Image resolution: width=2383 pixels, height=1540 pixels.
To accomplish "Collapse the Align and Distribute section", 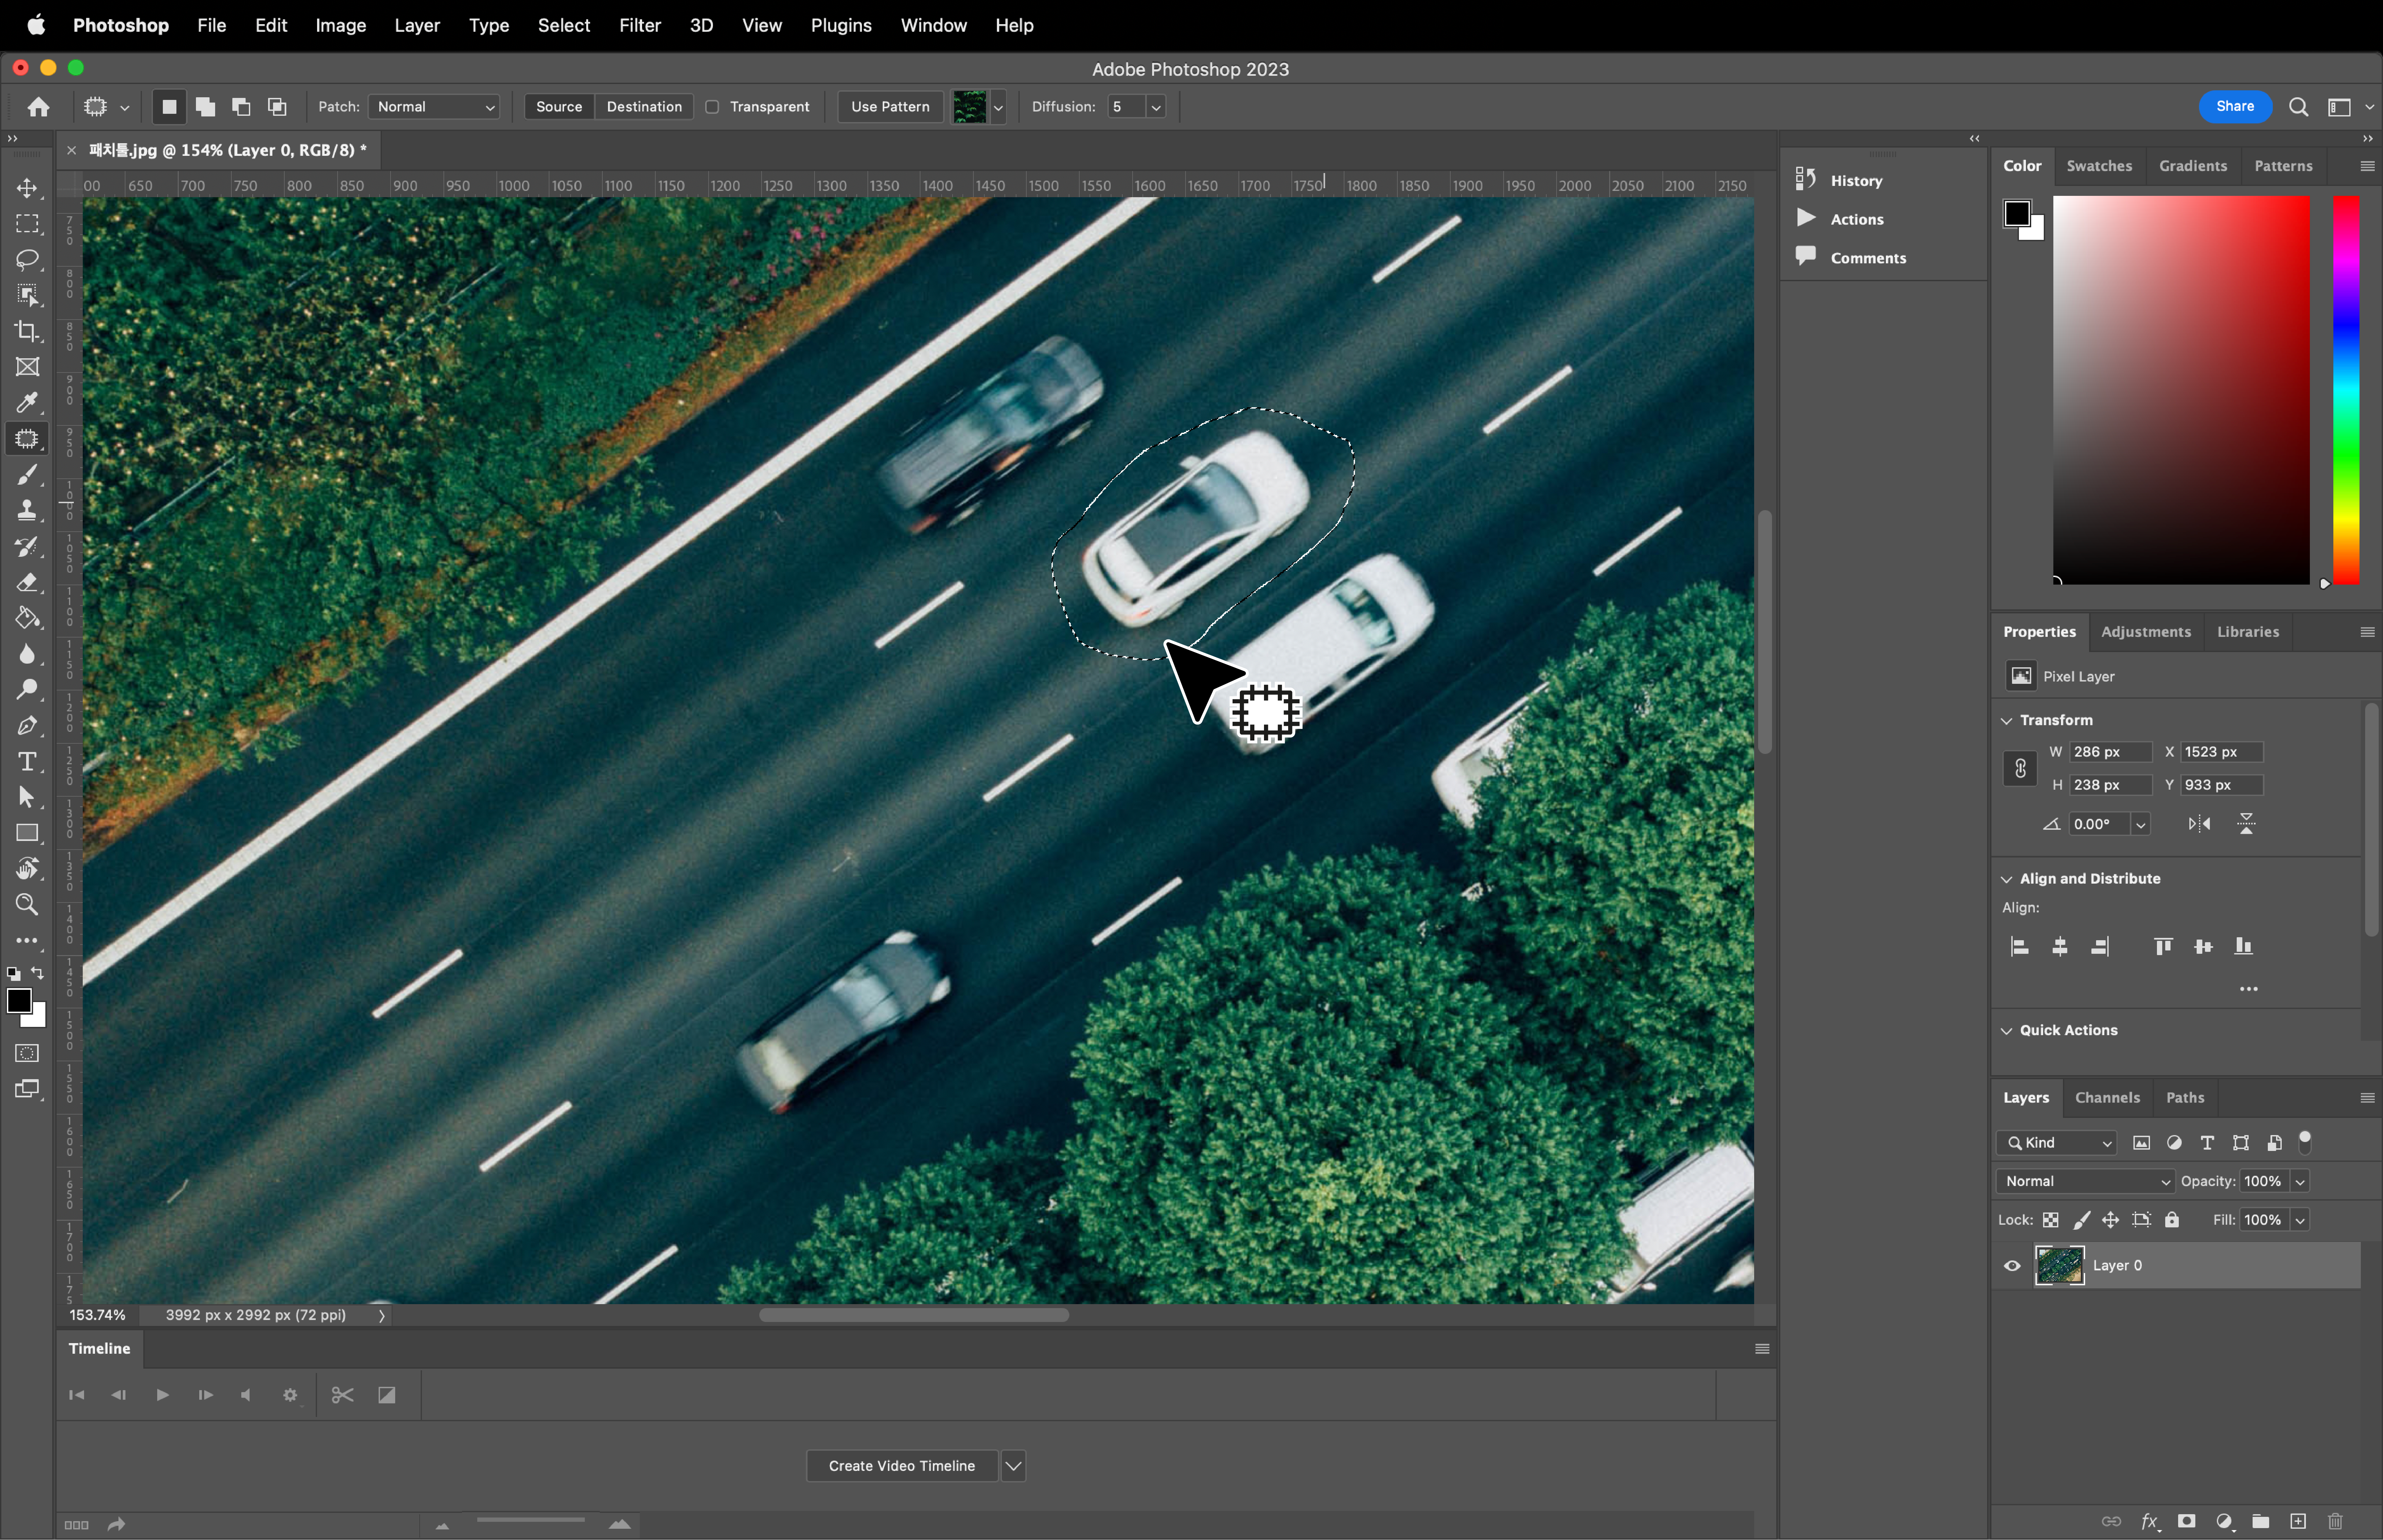I will 2007,879.
